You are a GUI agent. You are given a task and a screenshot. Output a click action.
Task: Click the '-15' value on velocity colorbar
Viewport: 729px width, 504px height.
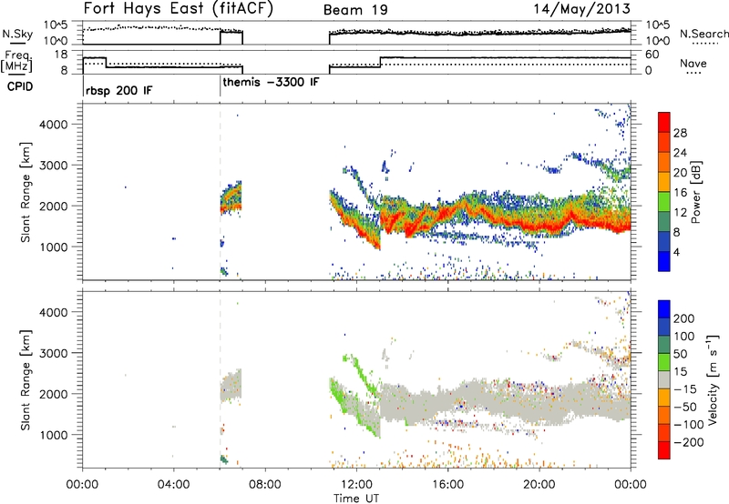pos(684,389)
